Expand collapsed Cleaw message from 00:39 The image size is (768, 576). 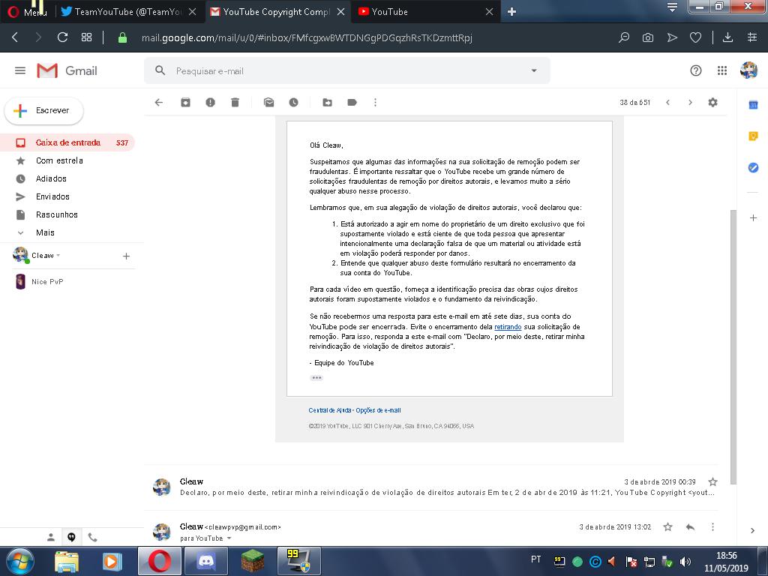coord(433,487)
